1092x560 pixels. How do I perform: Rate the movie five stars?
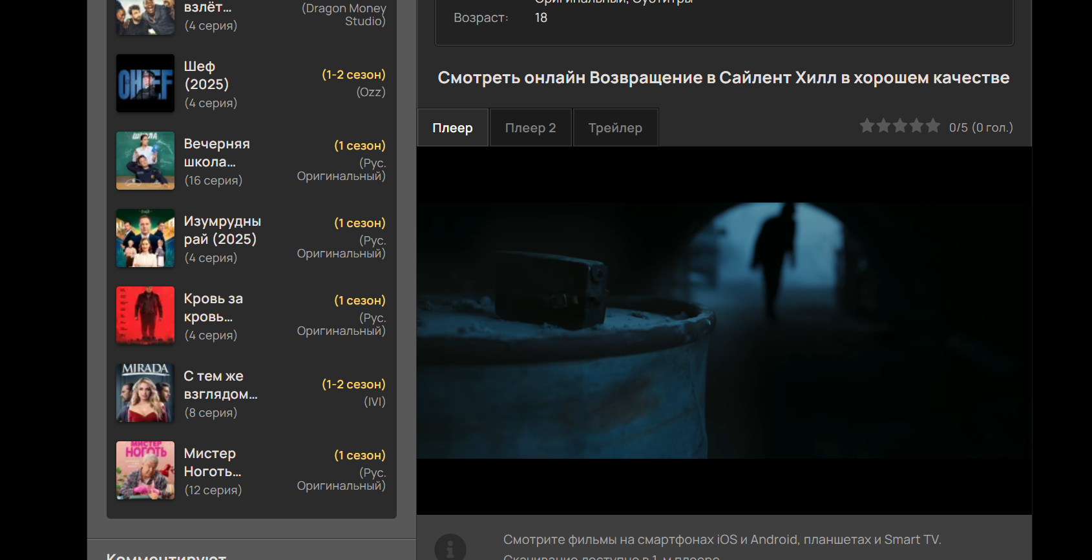click(933, 126)
